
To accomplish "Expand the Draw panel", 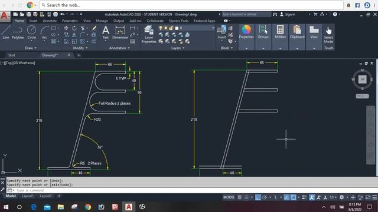I will [31, 48].
